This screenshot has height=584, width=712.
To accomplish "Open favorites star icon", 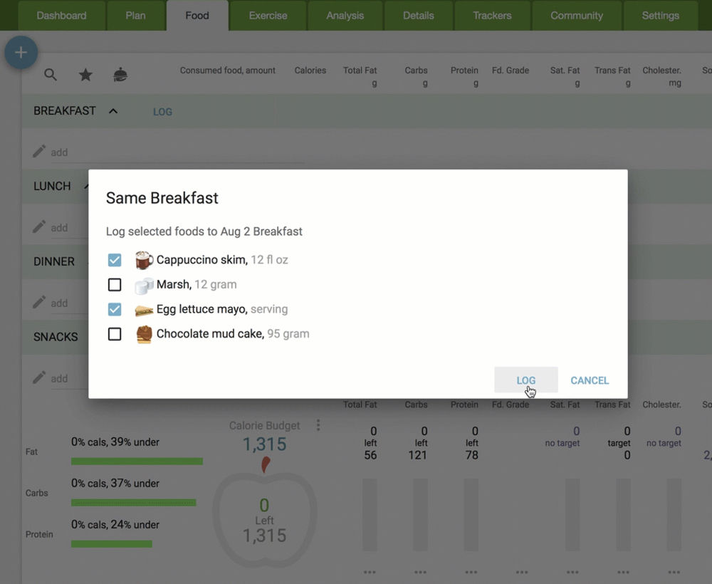I will point(85,75).
